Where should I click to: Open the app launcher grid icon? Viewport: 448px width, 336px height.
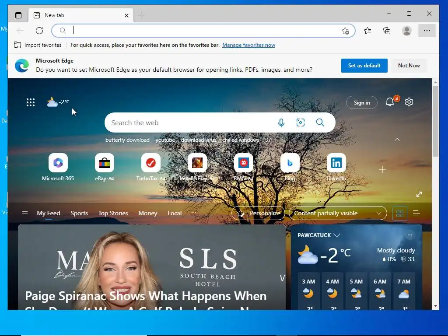31,102
